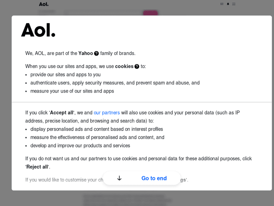
Task: Click the notification bell icon
Action: point(228,4)
